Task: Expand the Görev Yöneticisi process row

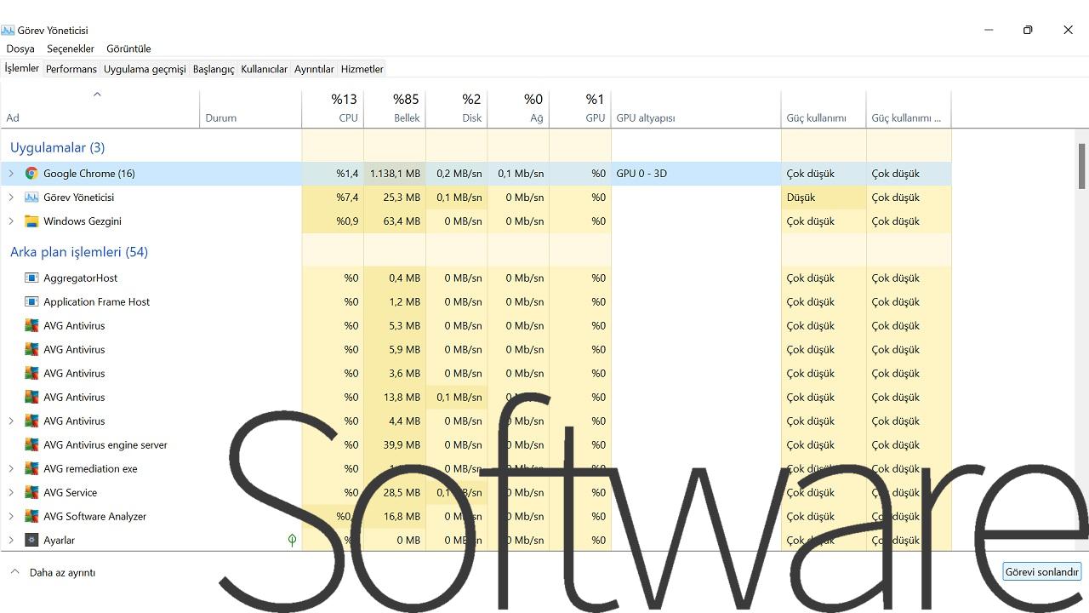Action: pyautogui.click(x=11, y=198)
